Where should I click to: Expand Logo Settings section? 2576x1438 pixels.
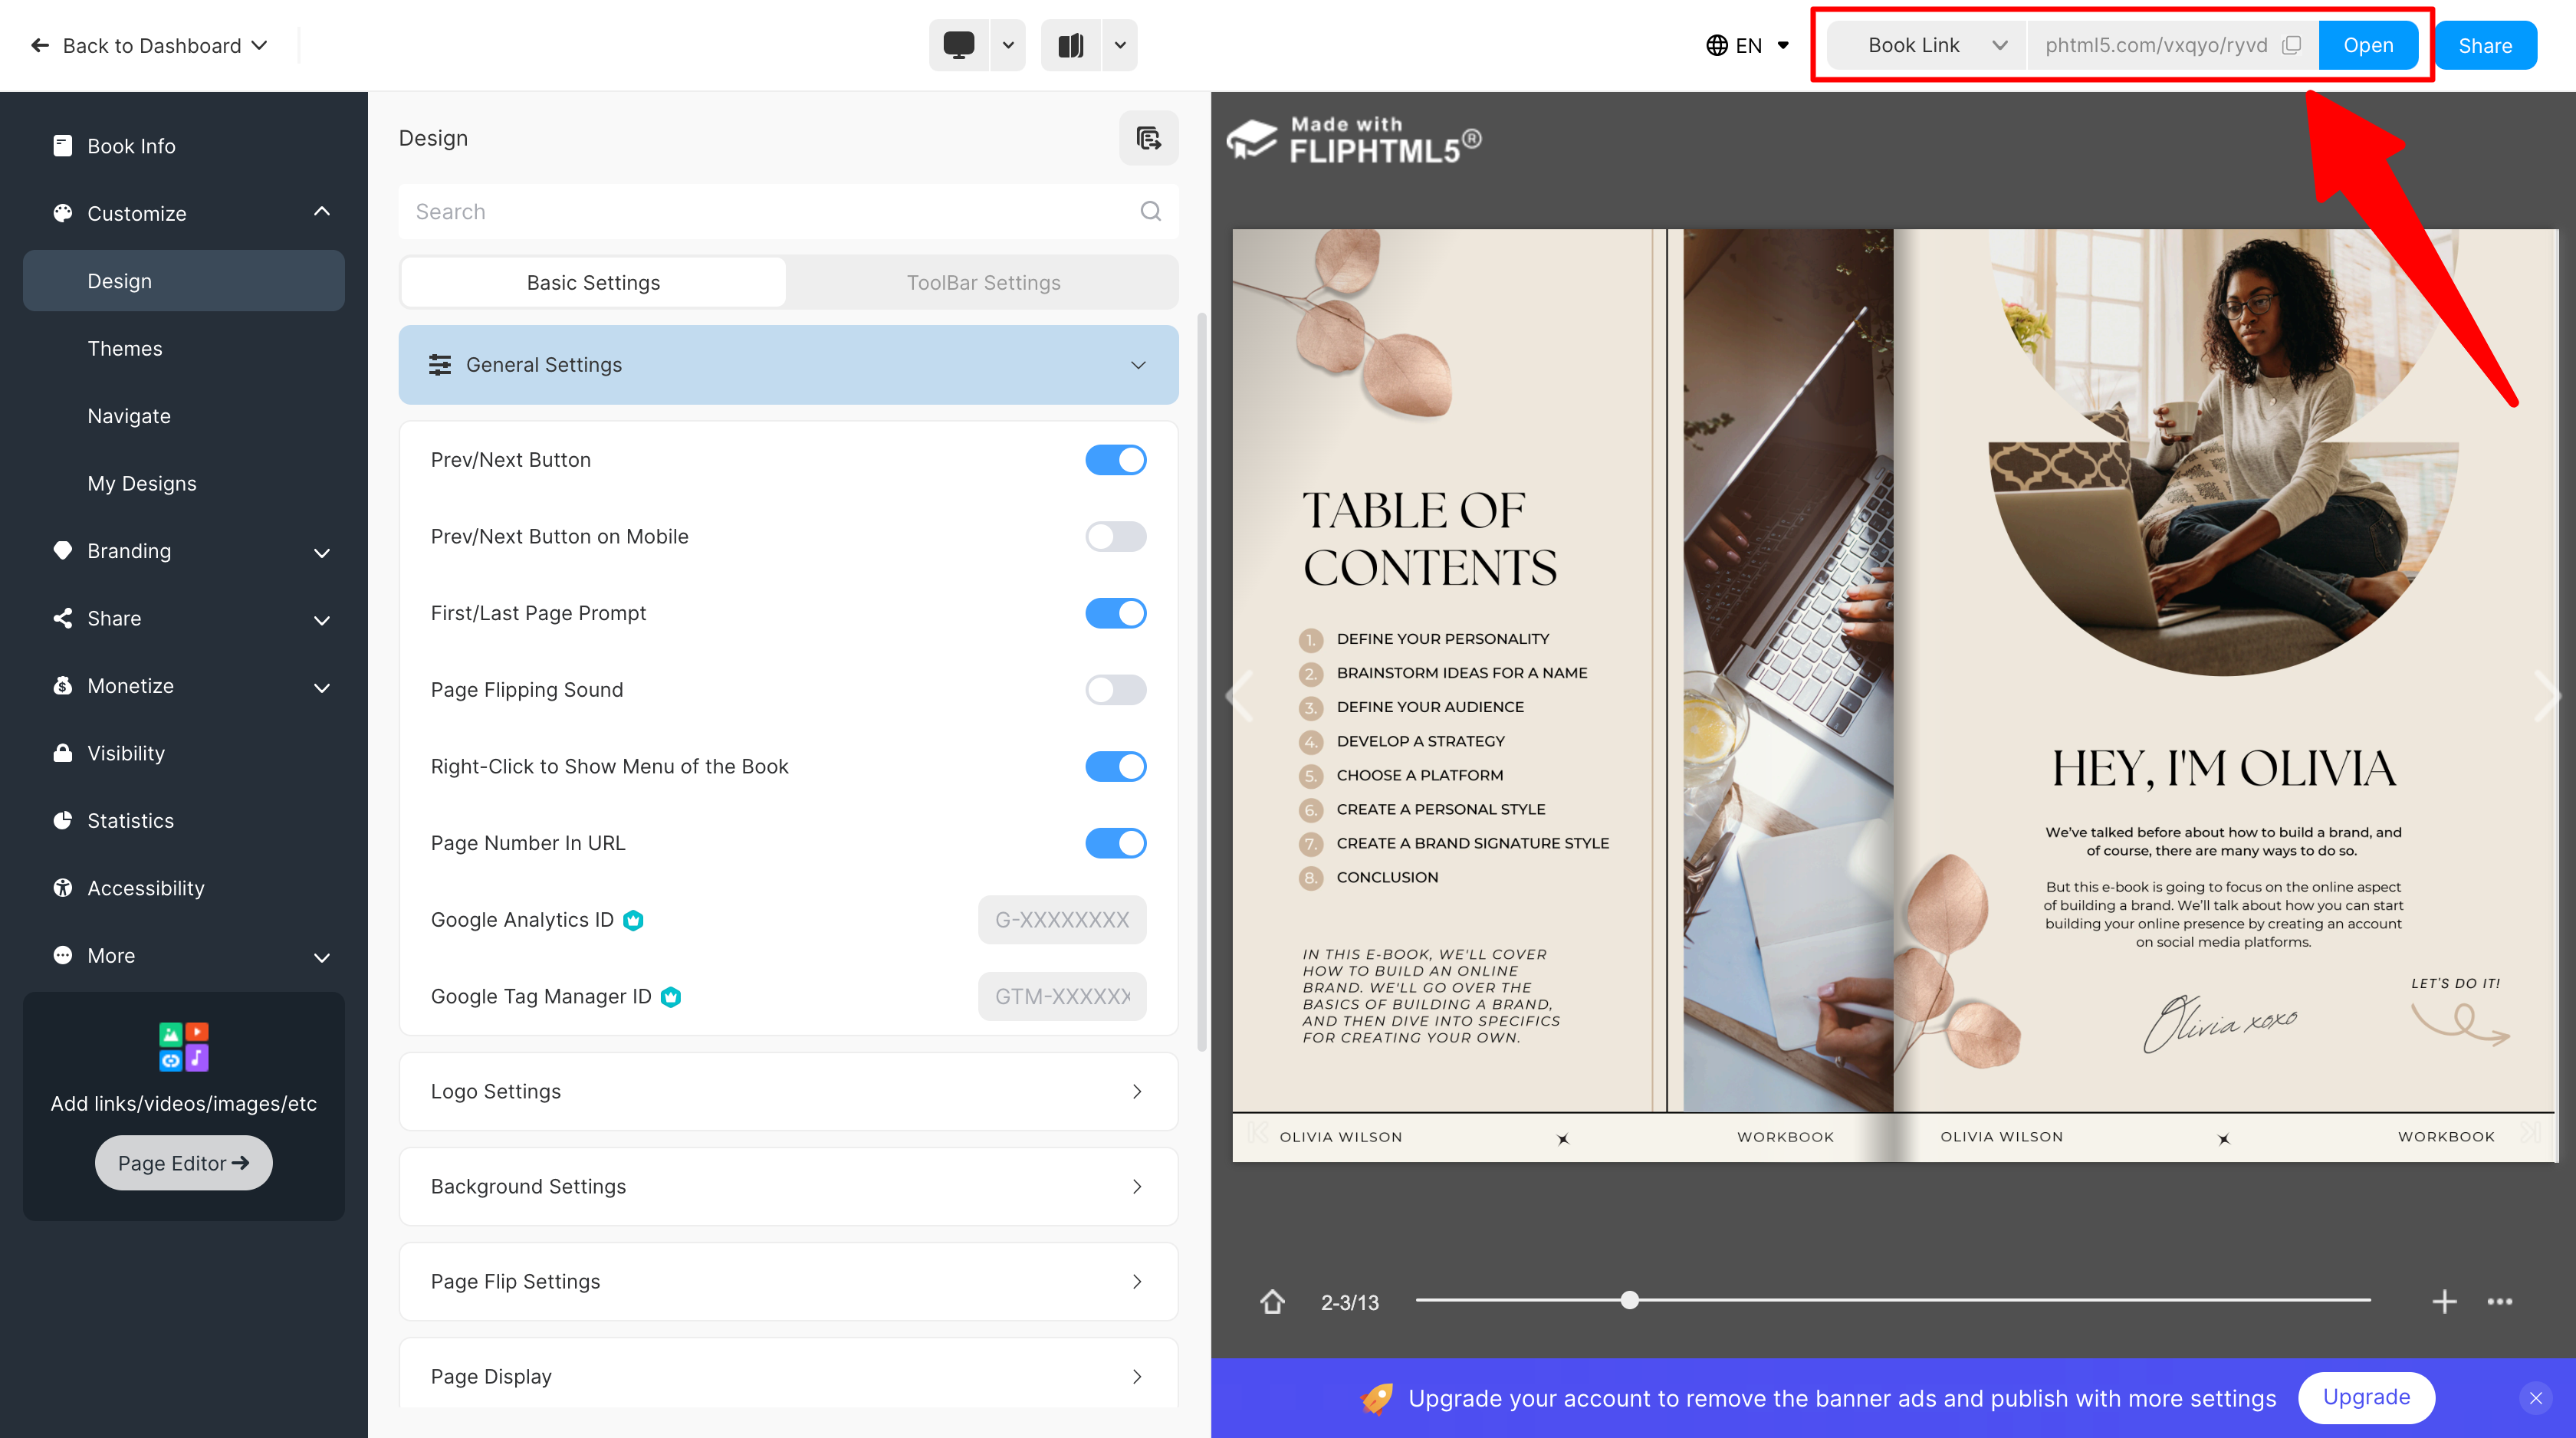click(788, 1091)
